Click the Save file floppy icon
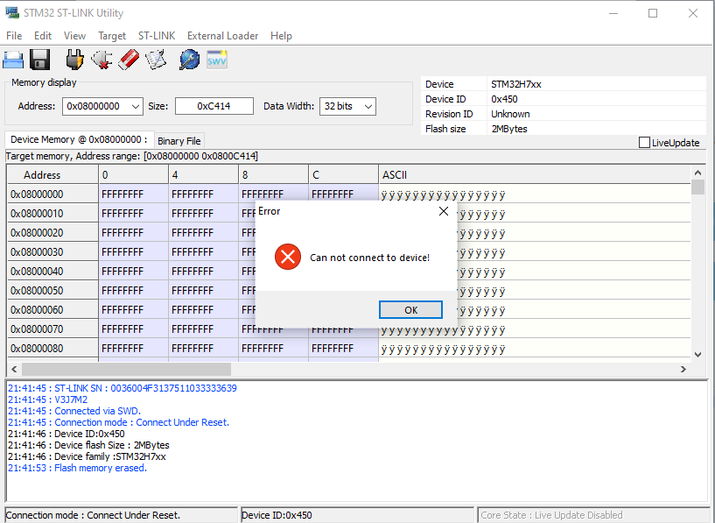 click(x=39, y=60)
